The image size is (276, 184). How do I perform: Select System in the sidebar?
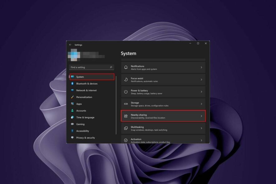click(x=80, y=77)
